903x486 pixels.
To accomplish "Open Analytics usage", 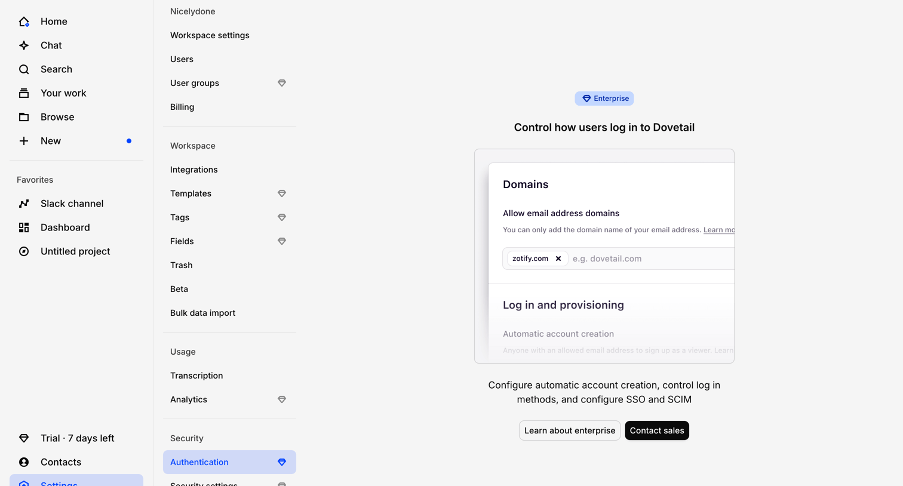I will tap(229, 399).
